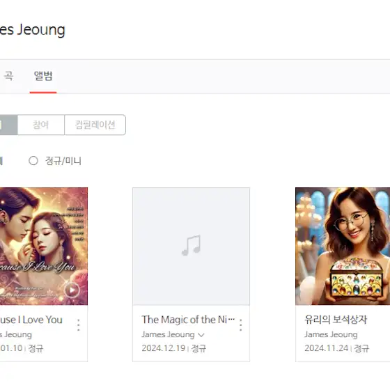
Task: Open the 유리의 보석상자 album cover
Action: coord(343,247)
